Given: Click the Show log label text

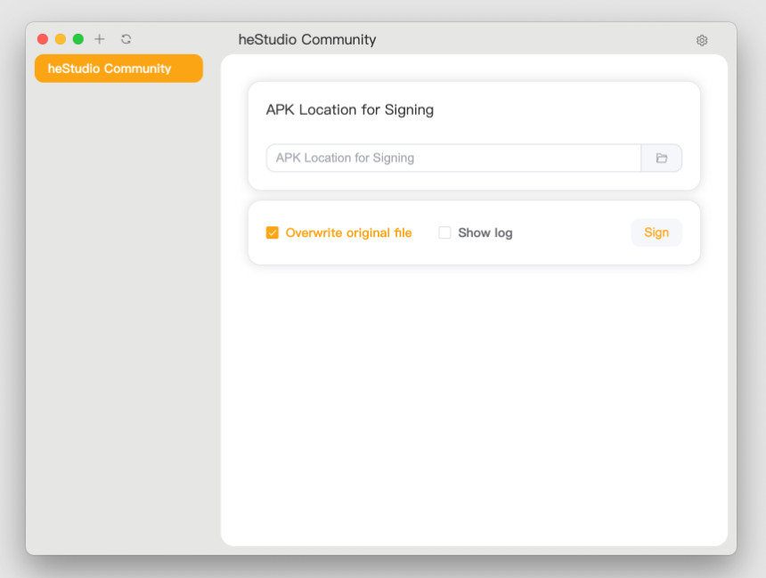Looking at the screenshot, I should coord(485,233).
